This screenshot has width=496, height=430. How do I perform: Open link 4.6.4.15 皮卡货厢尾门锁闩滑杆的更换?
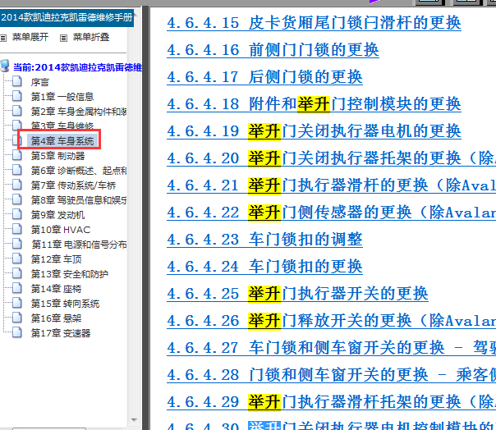[x=314, y=23]
